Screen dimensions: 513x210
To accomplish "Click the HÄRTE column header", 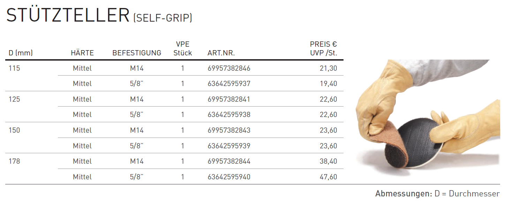I will coord(82,53).
